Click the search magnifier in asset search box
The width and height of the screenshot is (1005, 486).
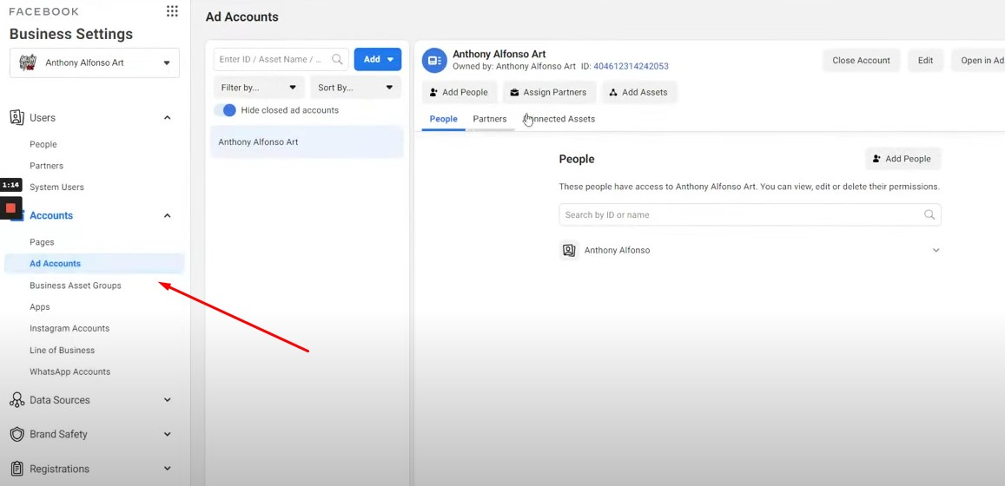337,59
